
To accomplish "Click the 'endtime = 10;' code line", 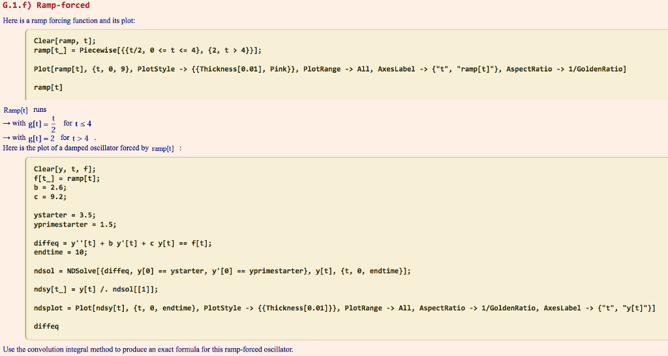I will [61, 252].
